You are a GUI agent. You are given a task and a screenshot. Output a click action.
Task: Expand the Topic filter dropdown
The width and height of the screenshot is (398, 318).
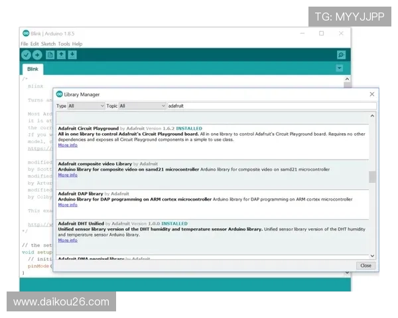point(142,106)
